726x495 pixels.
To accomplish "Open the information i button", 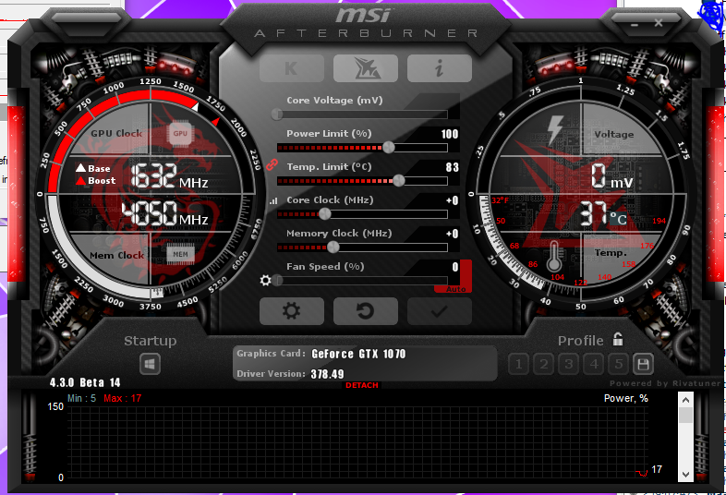I will click(x=440, y=68).
